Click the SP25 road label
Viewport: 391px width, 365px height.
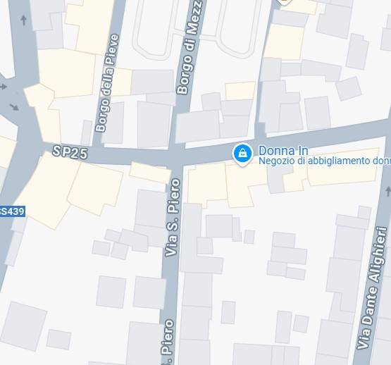(70, 152)
